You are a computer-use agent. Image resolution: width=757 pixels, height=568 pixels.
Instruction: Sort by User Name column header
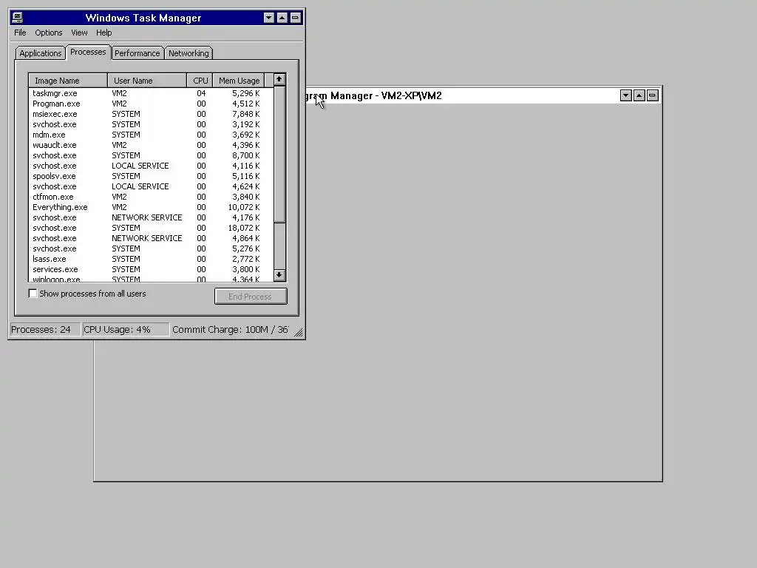click(x=147, y=81)
